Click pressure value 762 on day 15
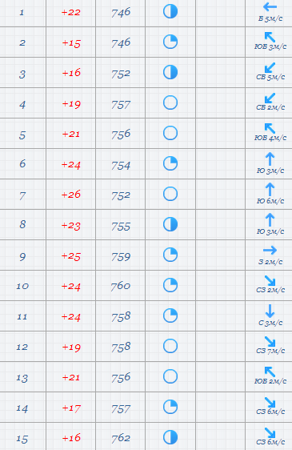Image resolution: width=292 pixels, height=450 pixels. point(121,438)
